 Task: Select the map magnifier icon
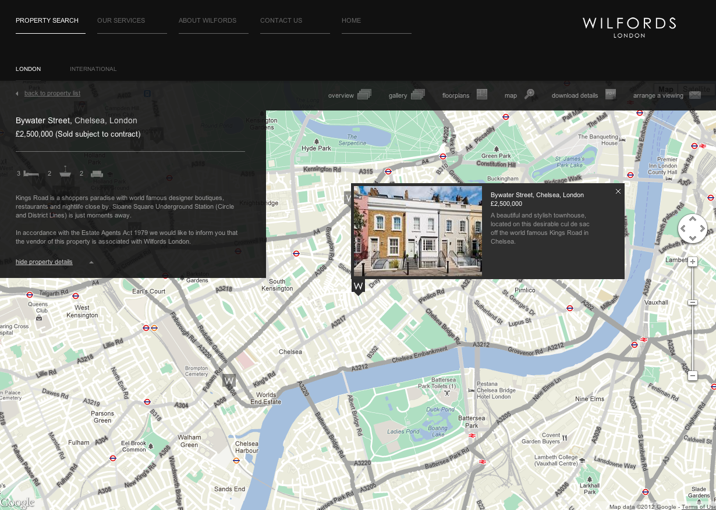[x=529, y=94]
